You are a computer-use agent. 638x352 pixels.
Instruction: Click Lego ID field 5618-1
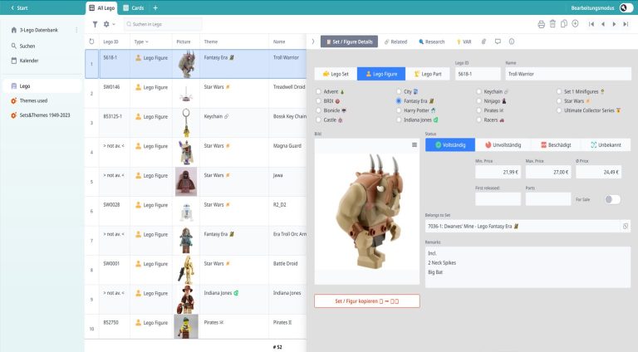pyautogui.click(x=478, y=74)
